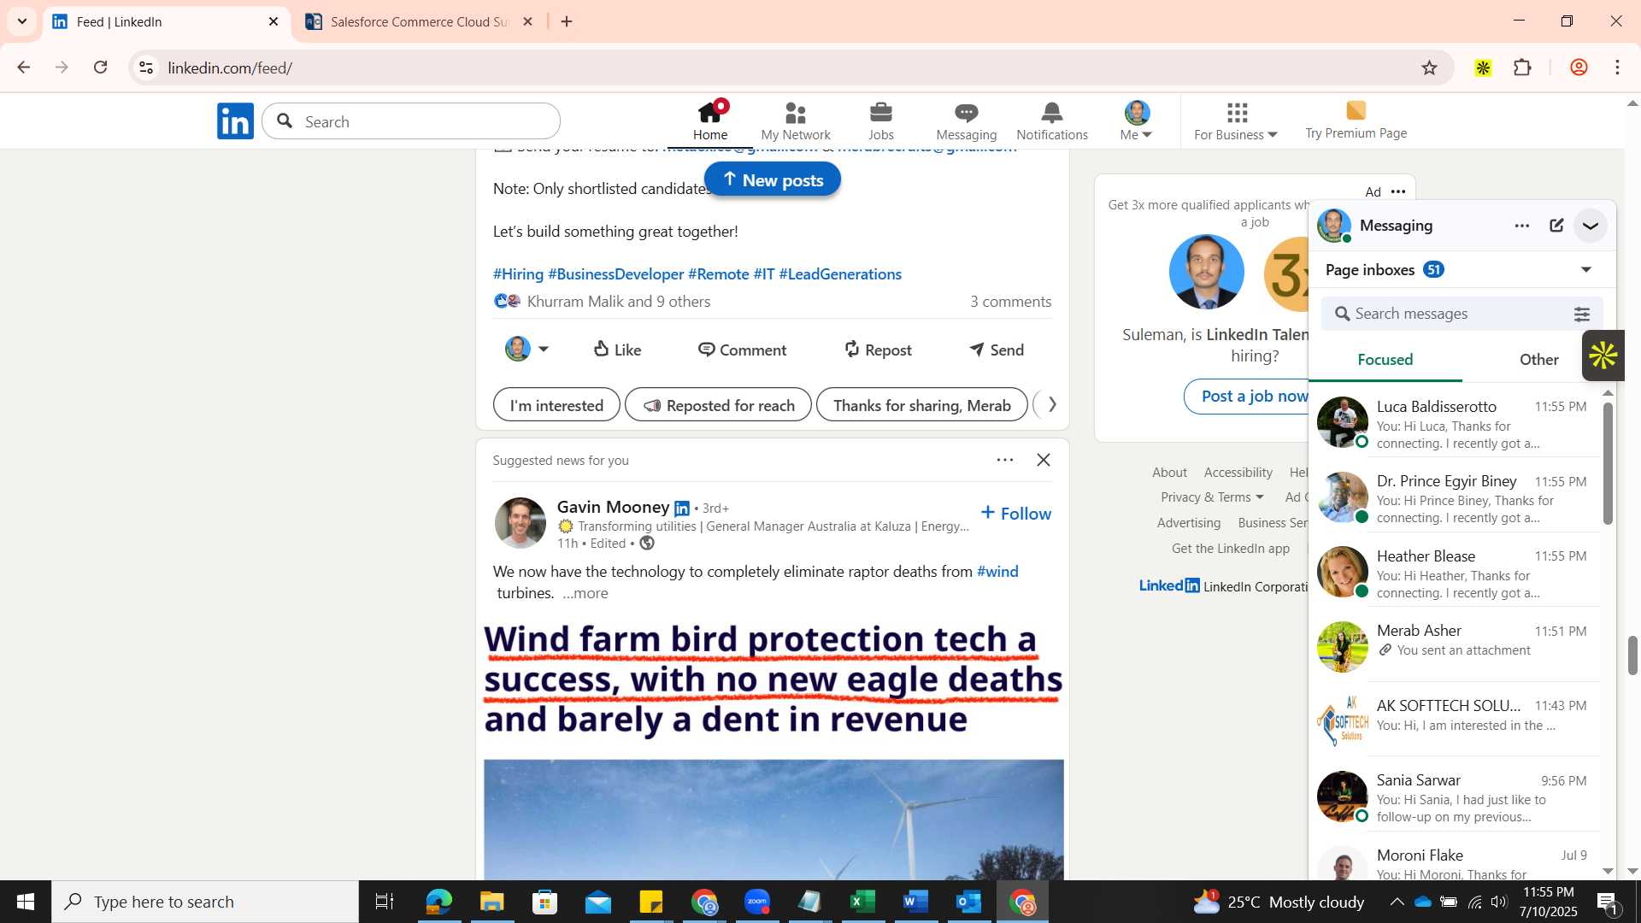Open Get the LinkedIn app link
This screenshot has height=923, width=1641.
coord(1231,549)
